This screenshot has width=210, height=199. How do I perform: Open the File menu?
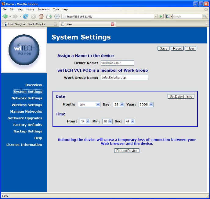(4, 9)
